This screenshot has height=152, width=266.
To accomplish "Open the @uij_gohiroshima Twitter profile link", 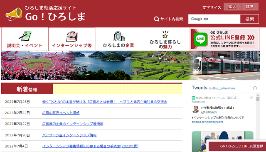I will [224, 88].
